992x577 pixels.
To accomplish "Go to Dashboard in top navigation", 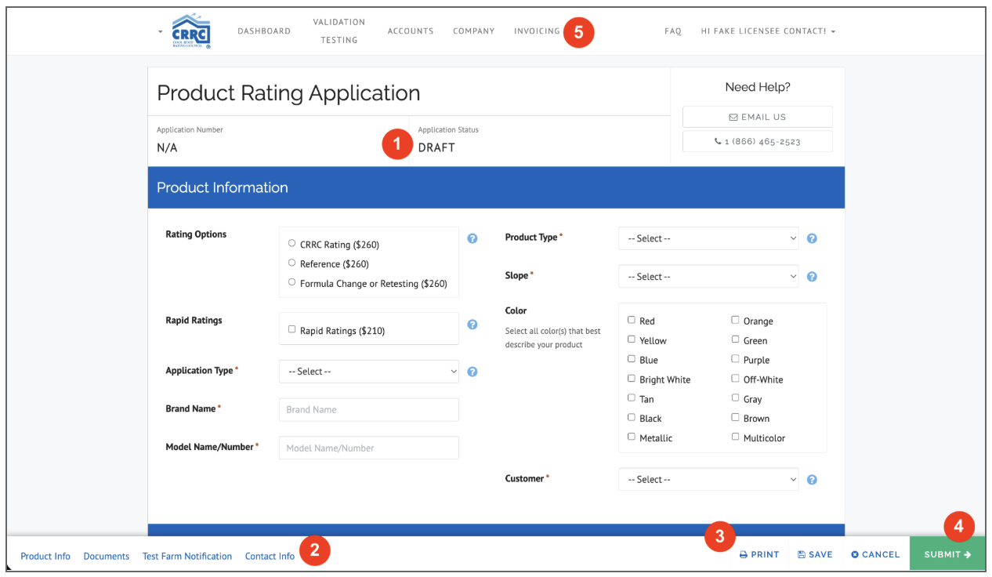I will click(264, 31).
